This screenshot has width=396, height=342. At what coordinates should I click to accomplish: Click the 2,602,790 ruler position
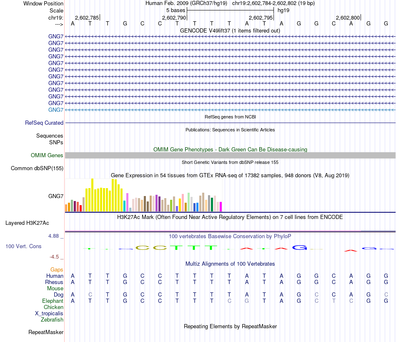point(174,18)
